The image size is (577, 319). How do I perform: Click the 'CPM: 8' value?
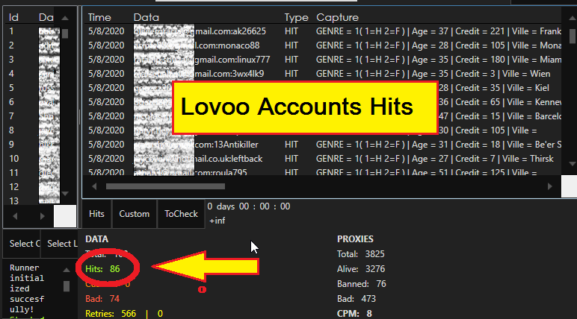point(354,314)
